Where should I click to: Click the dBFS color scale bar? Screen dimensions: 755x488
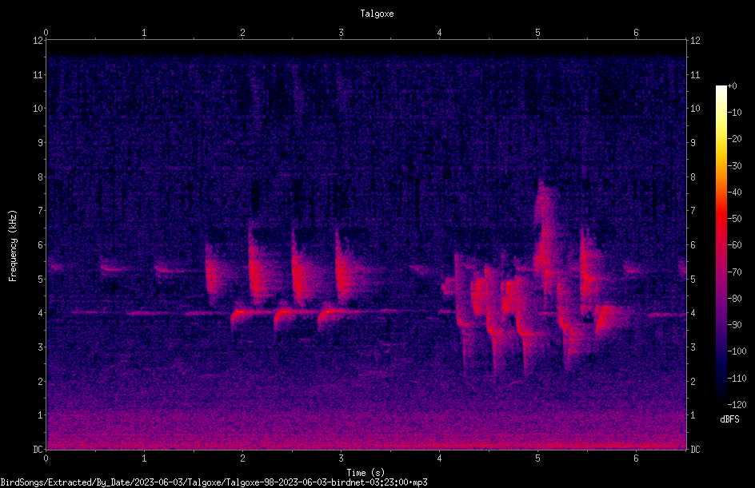pos(721,245)
